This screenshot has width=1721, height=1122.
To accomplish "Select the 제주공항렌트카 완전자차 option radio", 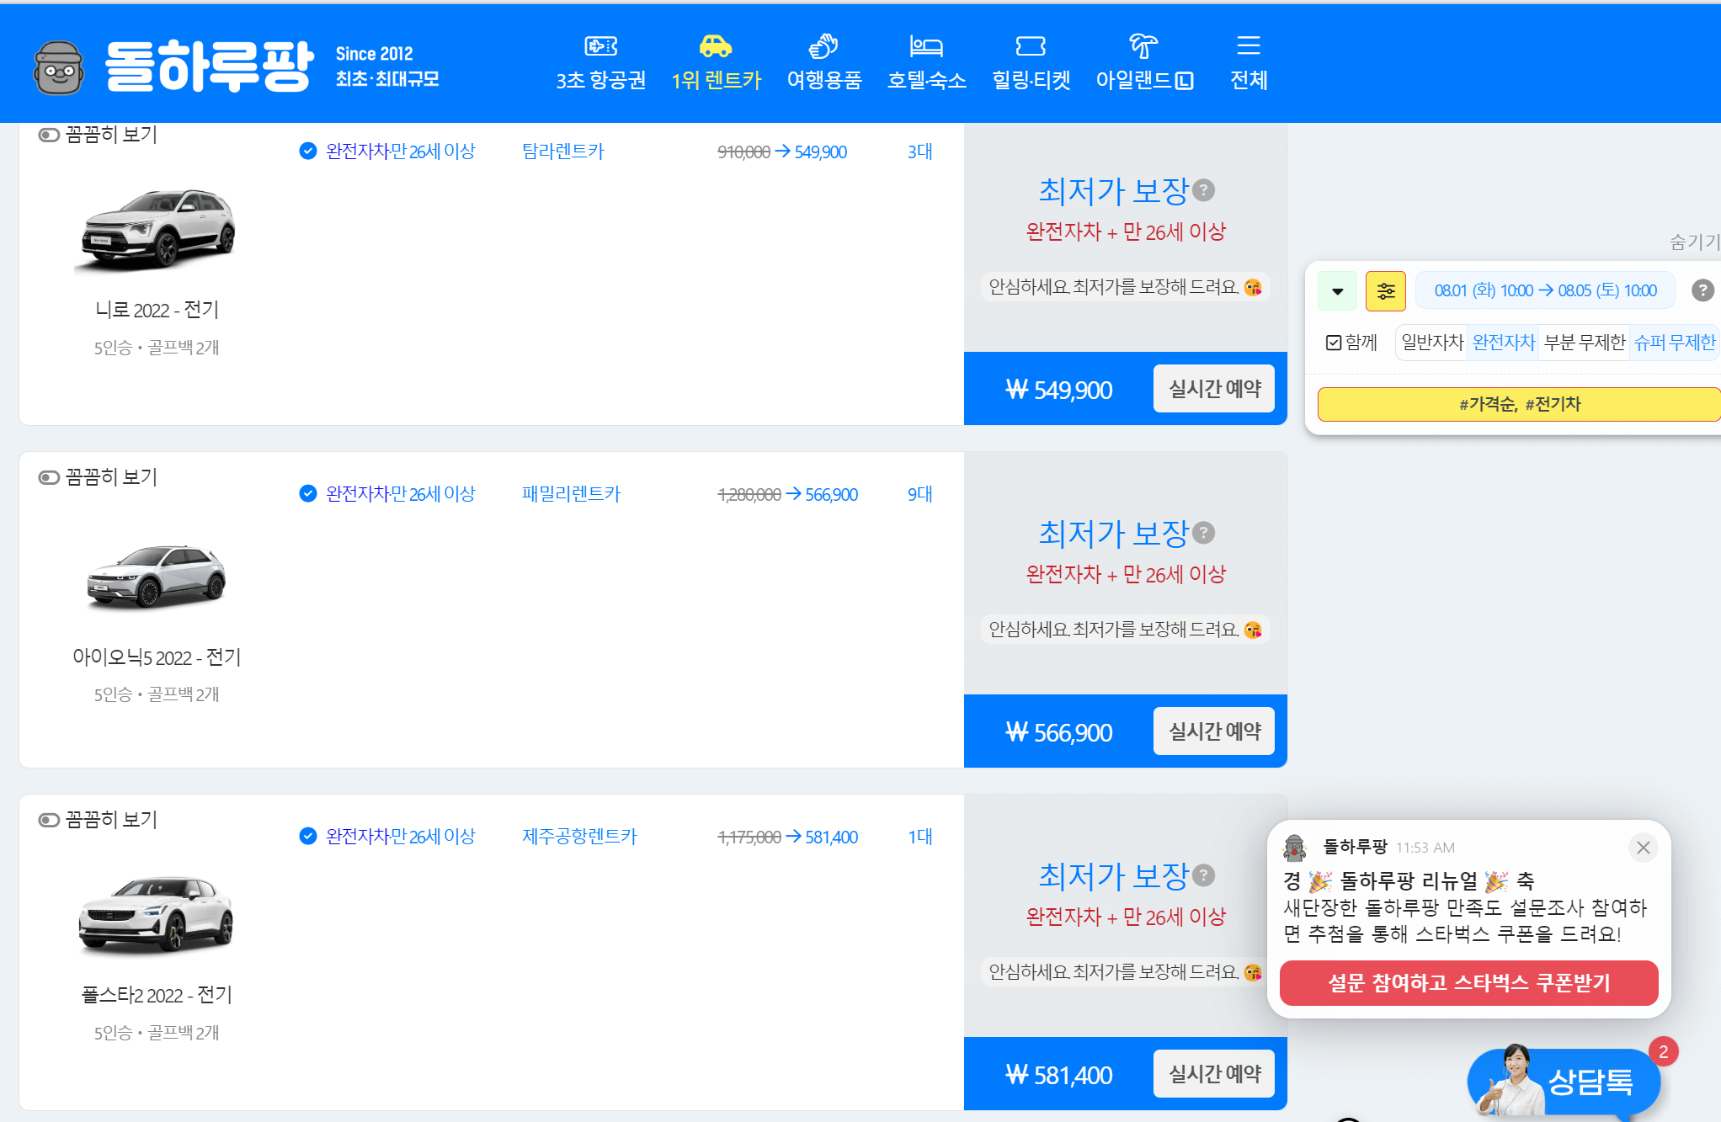I will tap(308, 837).
